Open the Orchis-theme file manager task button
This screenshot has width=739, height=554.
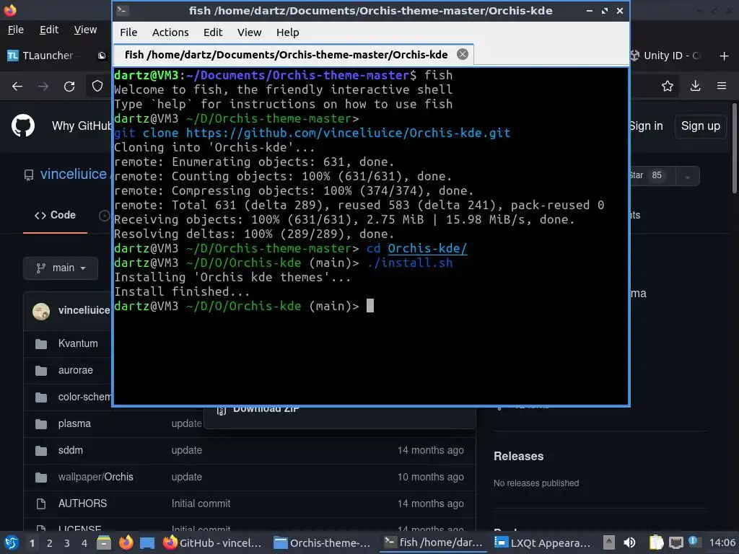323,542
